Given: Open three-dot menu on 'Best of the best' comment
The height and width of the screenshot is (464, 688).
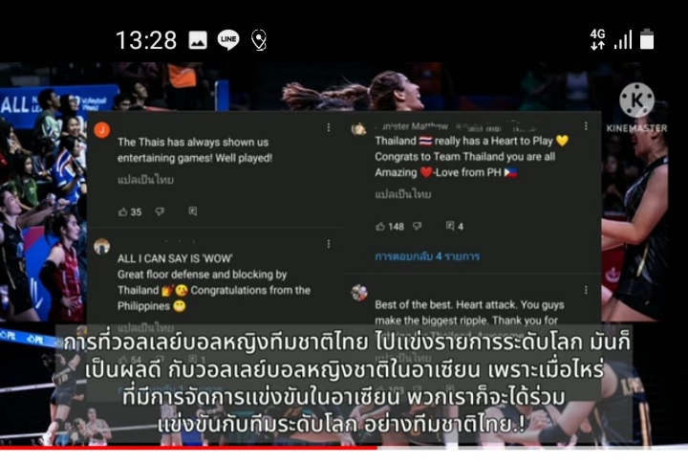Looking at the screenshot, I should point(586,290).
